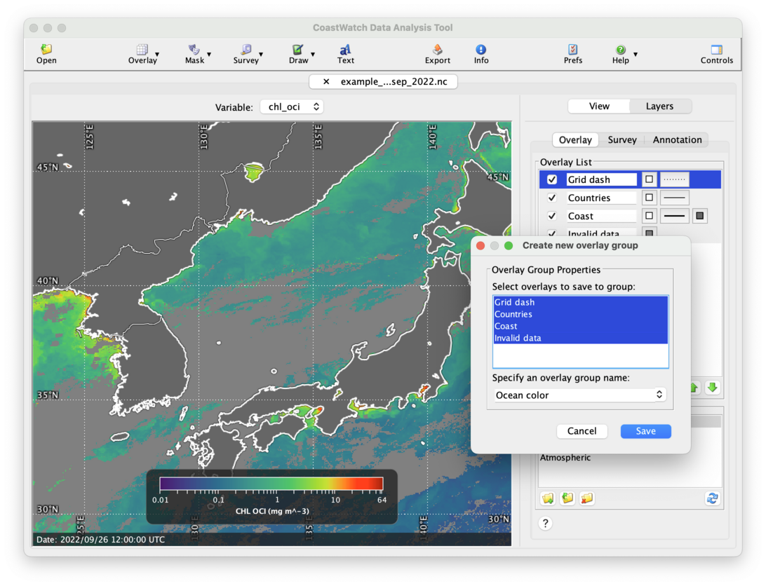Select the Annotation tab
766x586 pixels.
pos(676,140)
